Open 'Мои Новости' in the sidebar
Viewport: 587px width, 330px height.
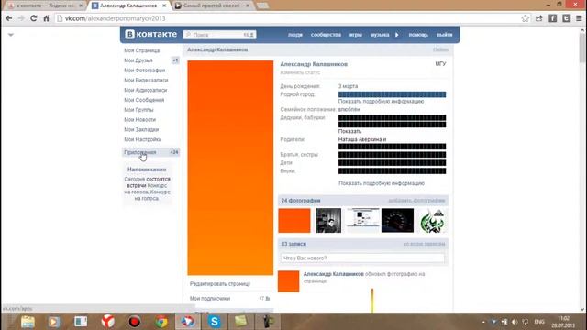coord(140,120)
